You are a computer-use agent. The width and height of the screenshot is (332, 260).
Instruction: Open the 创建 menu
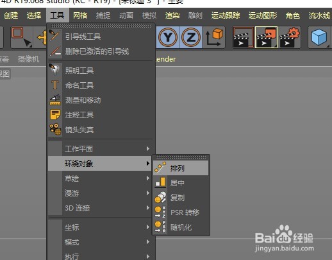11,15
